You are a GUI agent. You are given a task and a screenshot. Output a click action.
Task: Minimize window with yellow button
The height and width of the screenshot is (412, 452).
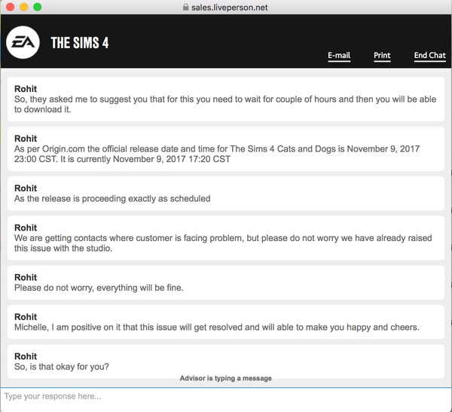pos(23,7)
